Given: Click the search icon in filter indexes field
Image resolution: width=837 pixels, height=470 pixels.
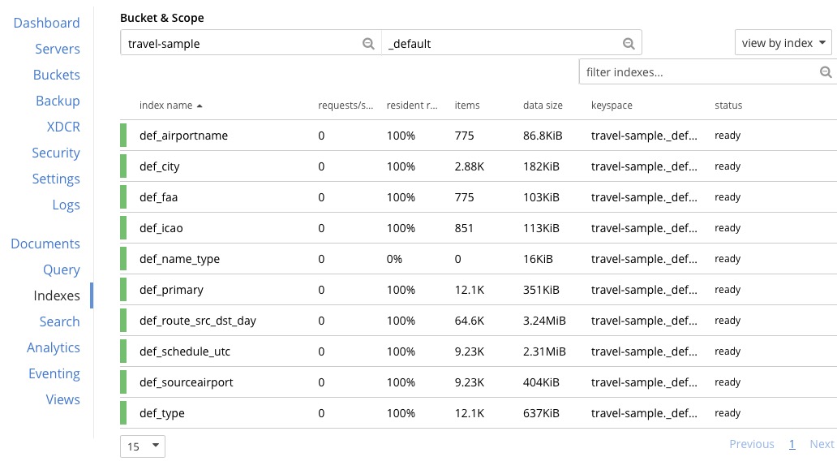Looking at the screenshot, I should (x=826, y=71).
